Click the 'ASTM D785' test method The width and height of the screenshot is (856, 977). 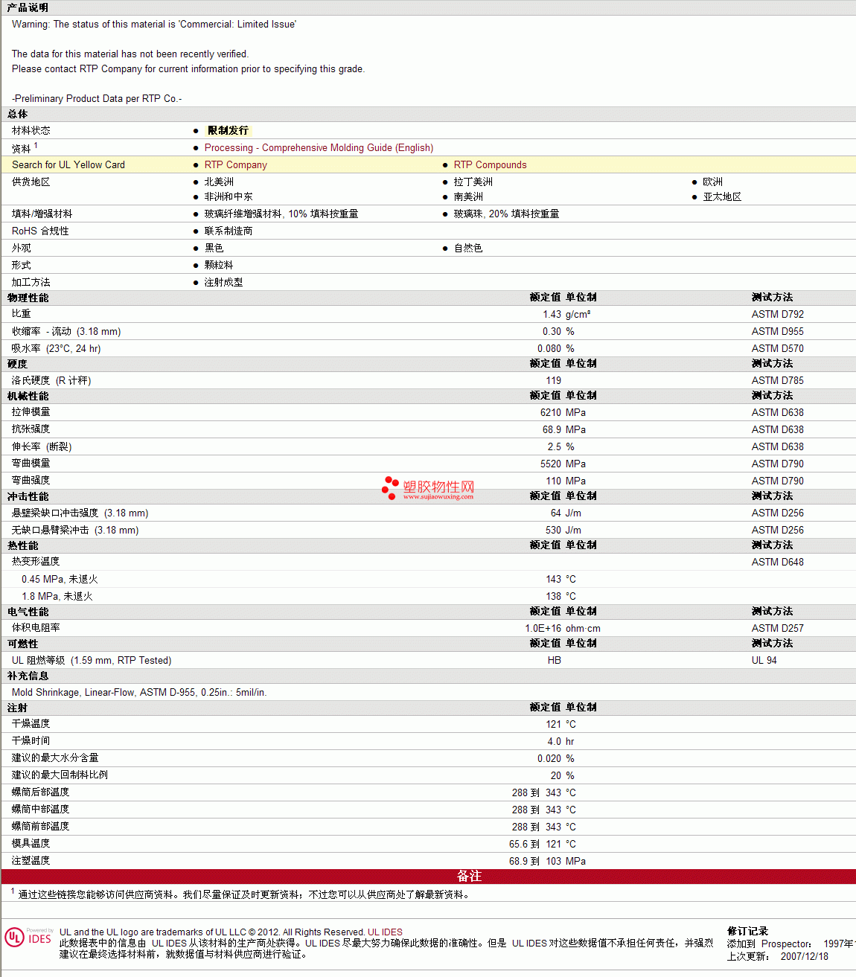click(777, 381)
